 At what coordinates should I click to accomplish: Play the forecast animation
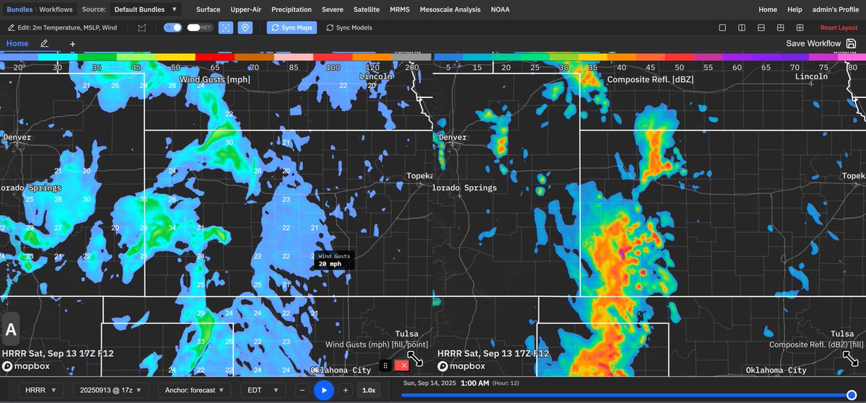(x=324, y=390)
